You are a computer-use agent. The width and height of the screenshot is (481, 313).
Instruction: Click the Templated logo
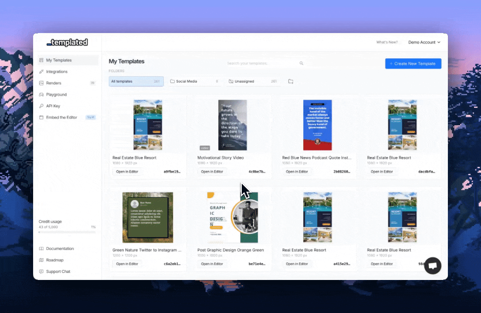coord(68,43)
